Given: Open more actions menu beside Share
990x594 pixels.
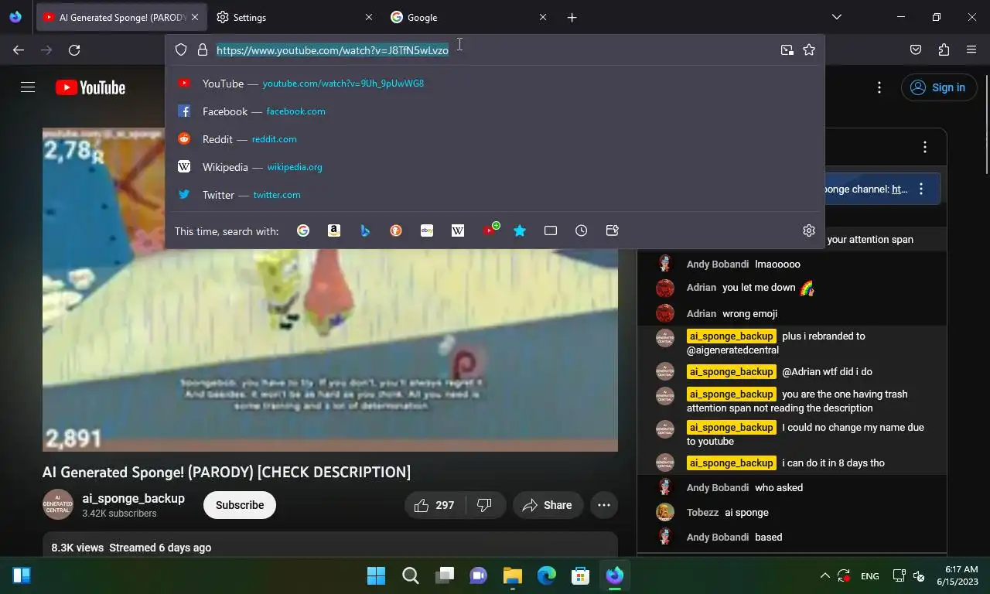Looking at the screenshot, I should 604,505.
